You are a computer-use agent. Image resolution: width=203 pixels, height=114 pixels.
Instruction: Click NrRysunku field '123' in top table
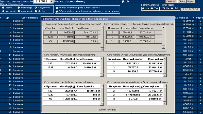click(50, 33)
